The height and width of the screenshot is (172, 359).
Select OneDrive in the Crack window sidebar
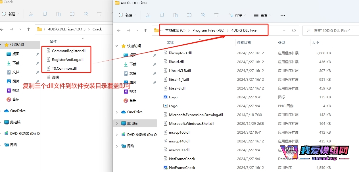[18, 111]
